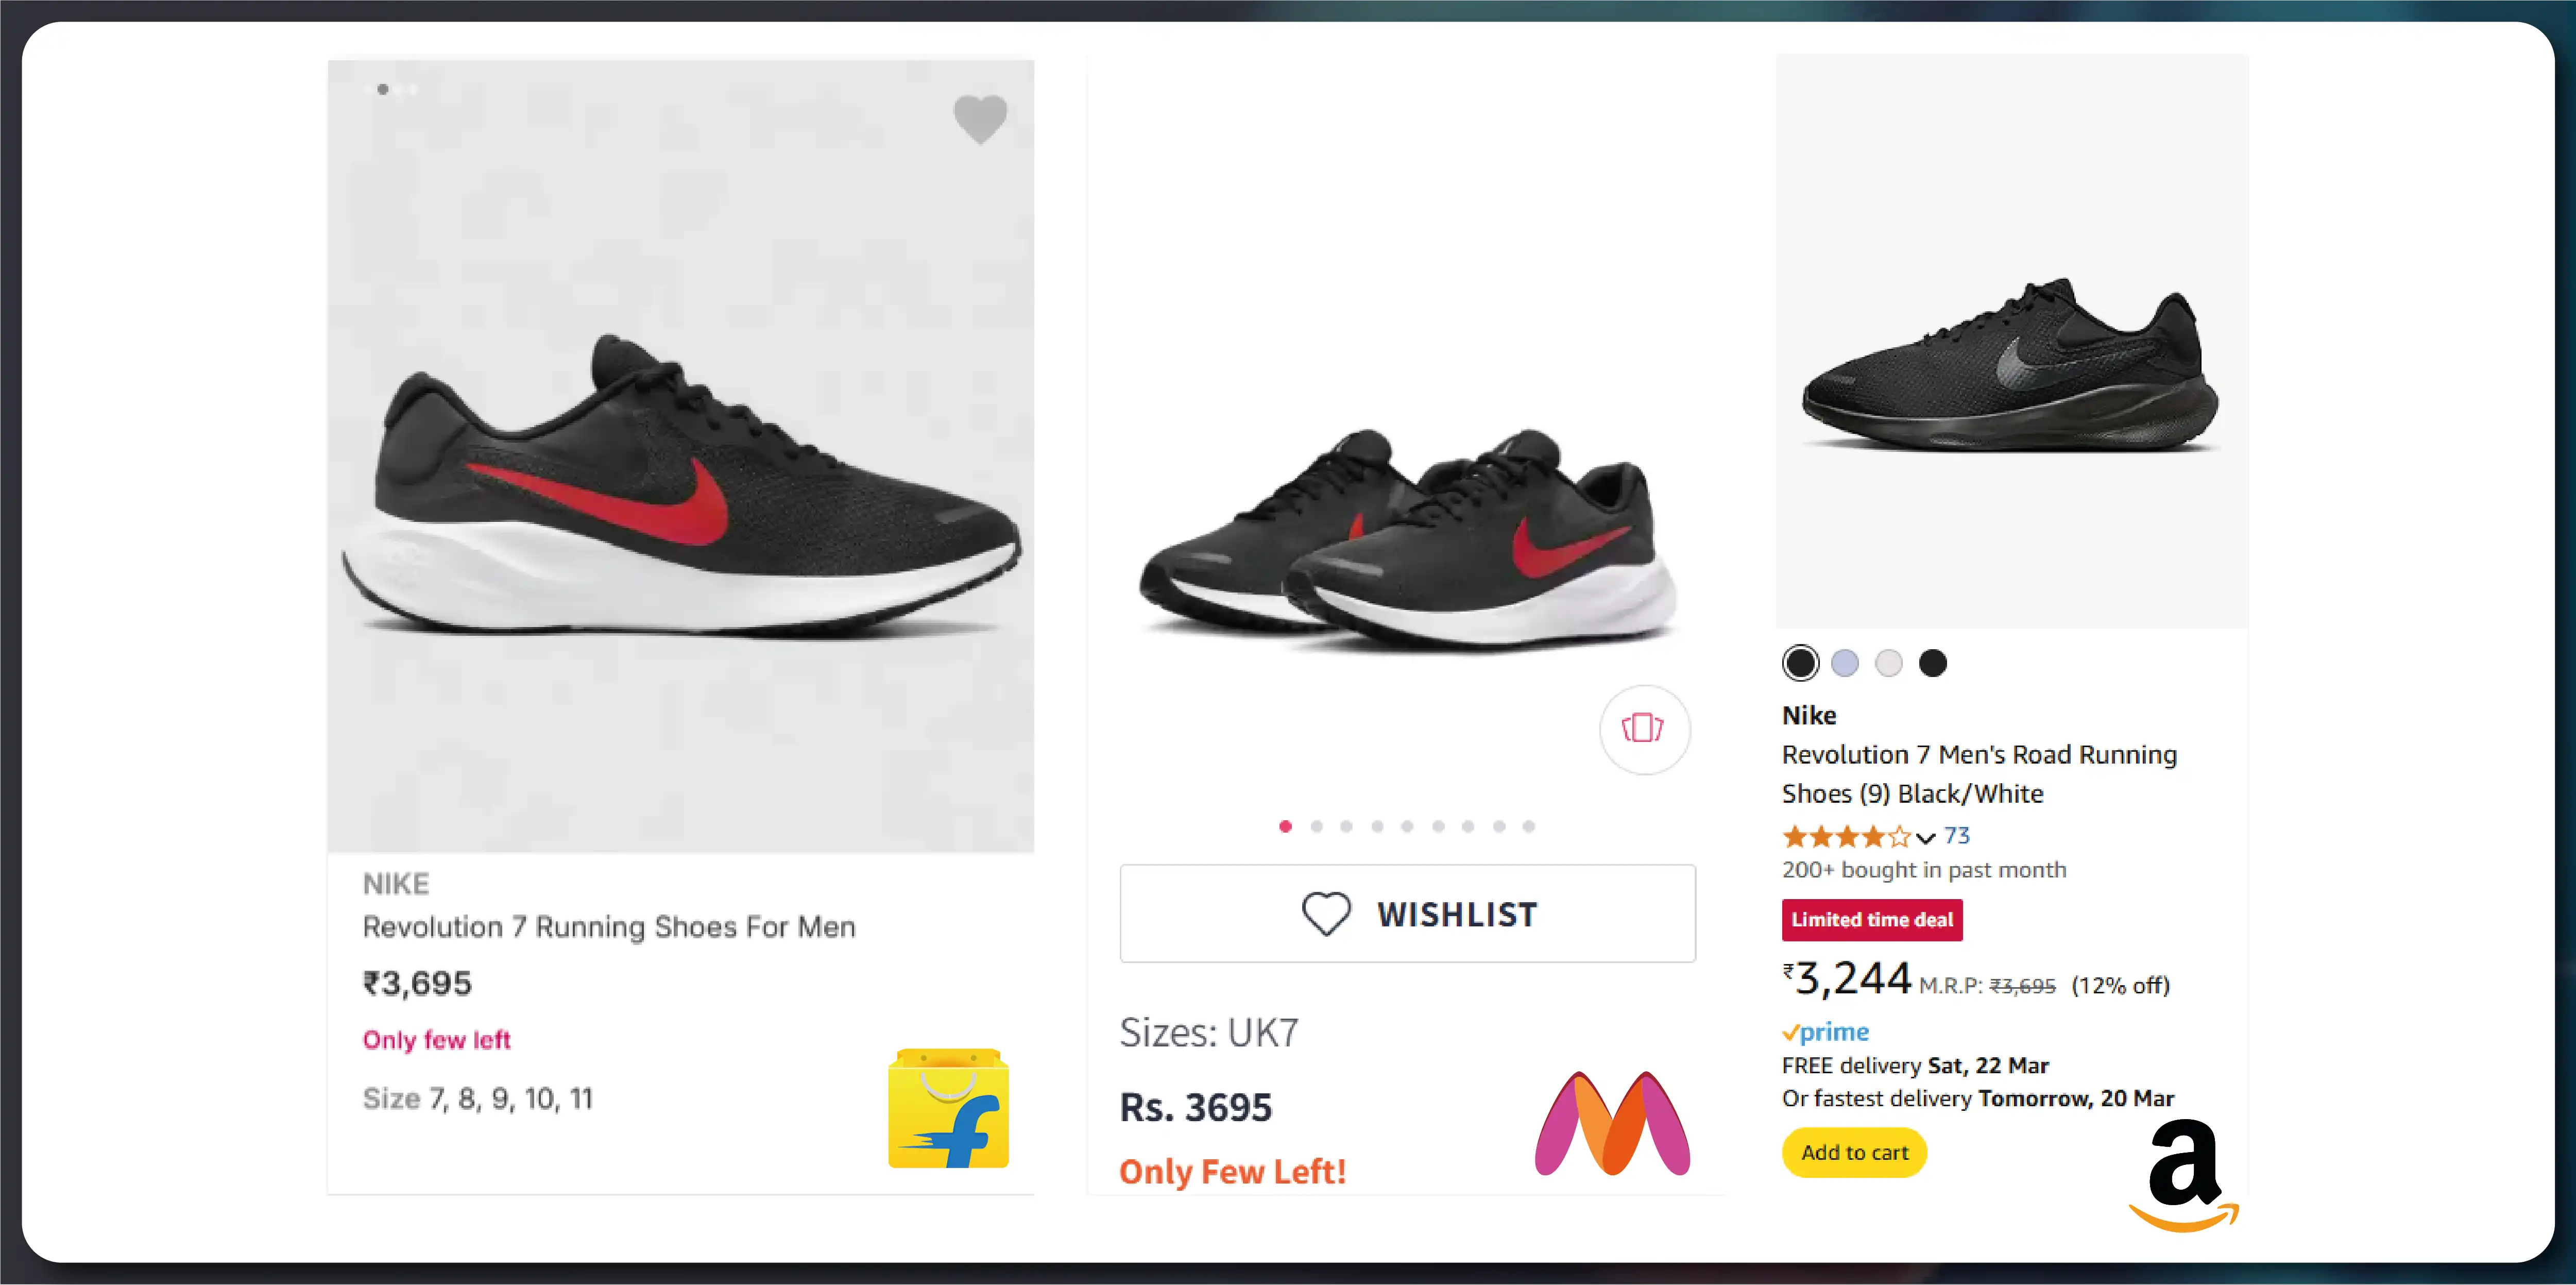Pick the light grey color swatch
The width and height of the screenshot is (2576, 1285).
point(1888,663)
